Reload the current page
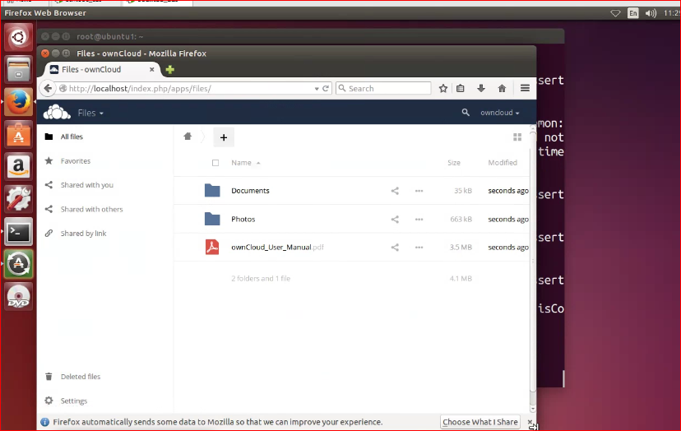The width and height of the screenshot is (681, 431). coord(326,88)
